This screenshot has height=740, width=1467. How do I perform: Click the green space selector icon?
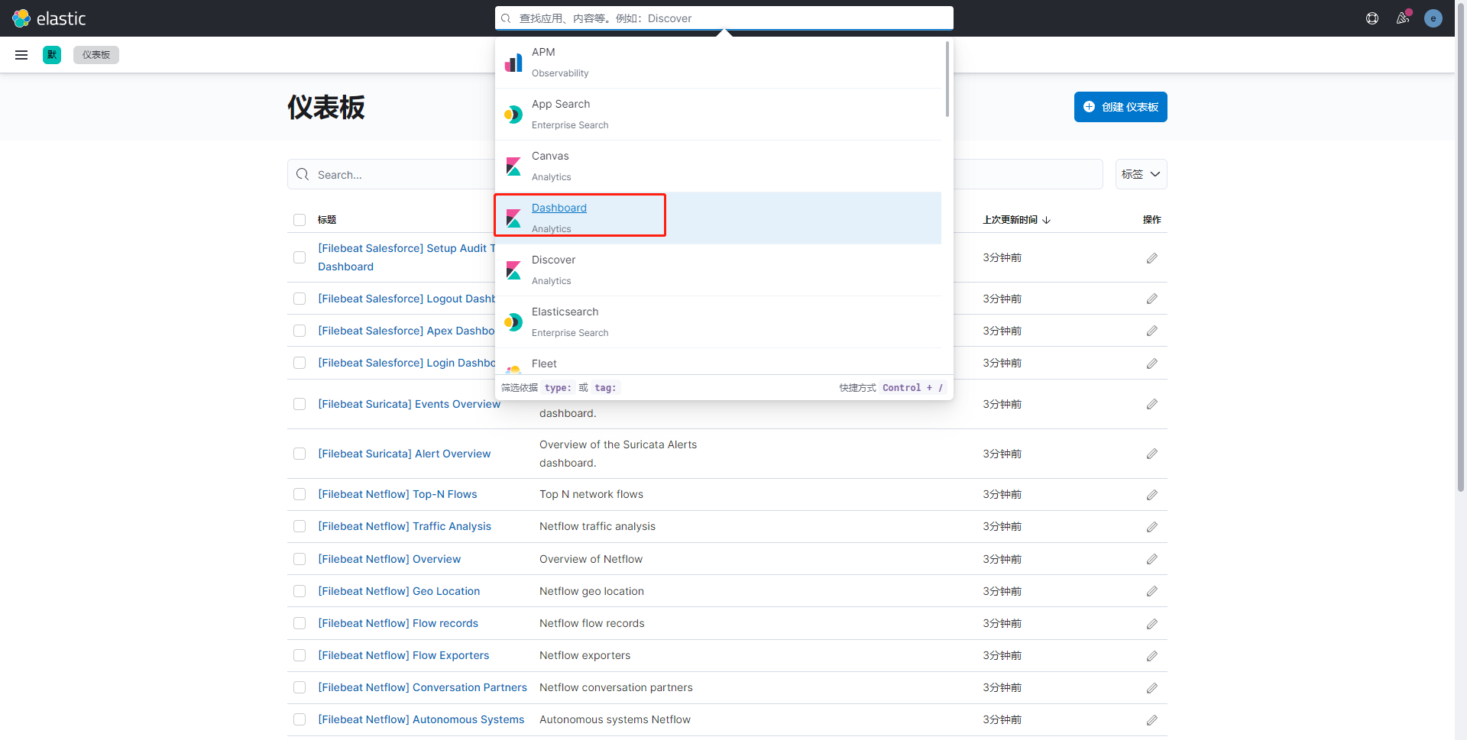pyautogui.click(x=52, y=55)
